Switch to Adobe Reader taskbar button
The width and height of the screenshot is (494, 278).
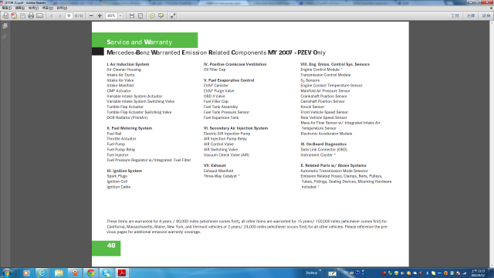[x=122, y=273]
